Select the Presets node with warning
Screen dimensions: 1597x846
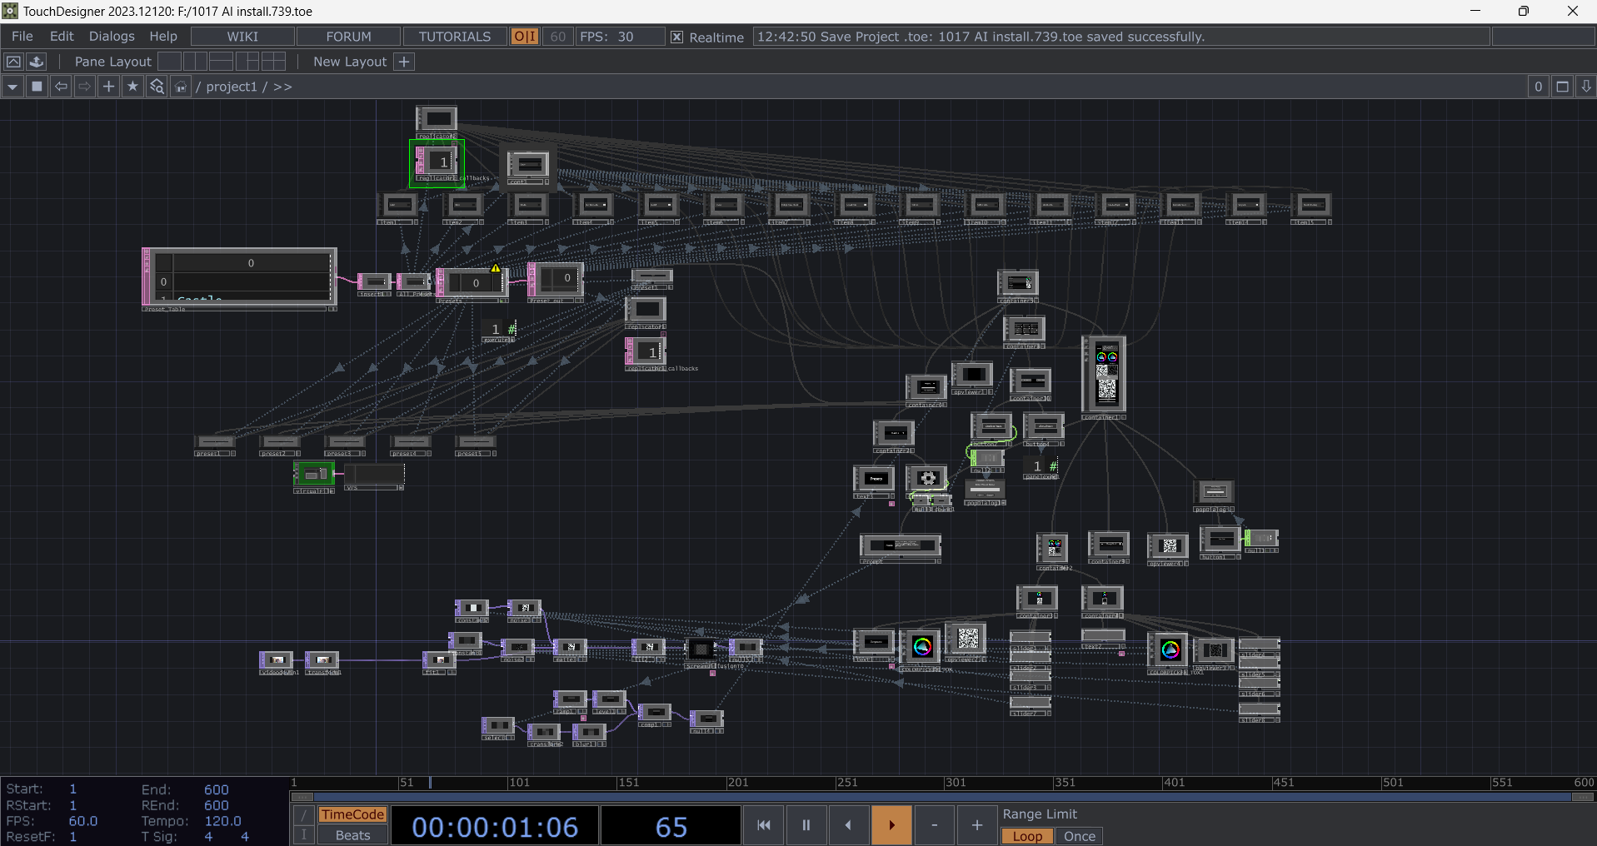click(x=472, y=285)
